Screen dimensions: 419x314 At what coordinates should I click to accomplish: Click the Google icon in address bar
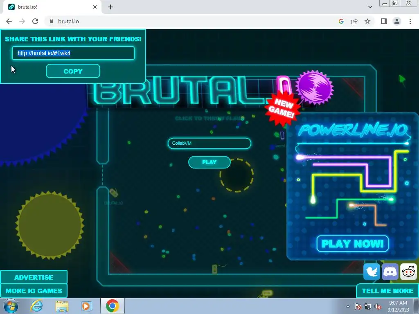341,21
